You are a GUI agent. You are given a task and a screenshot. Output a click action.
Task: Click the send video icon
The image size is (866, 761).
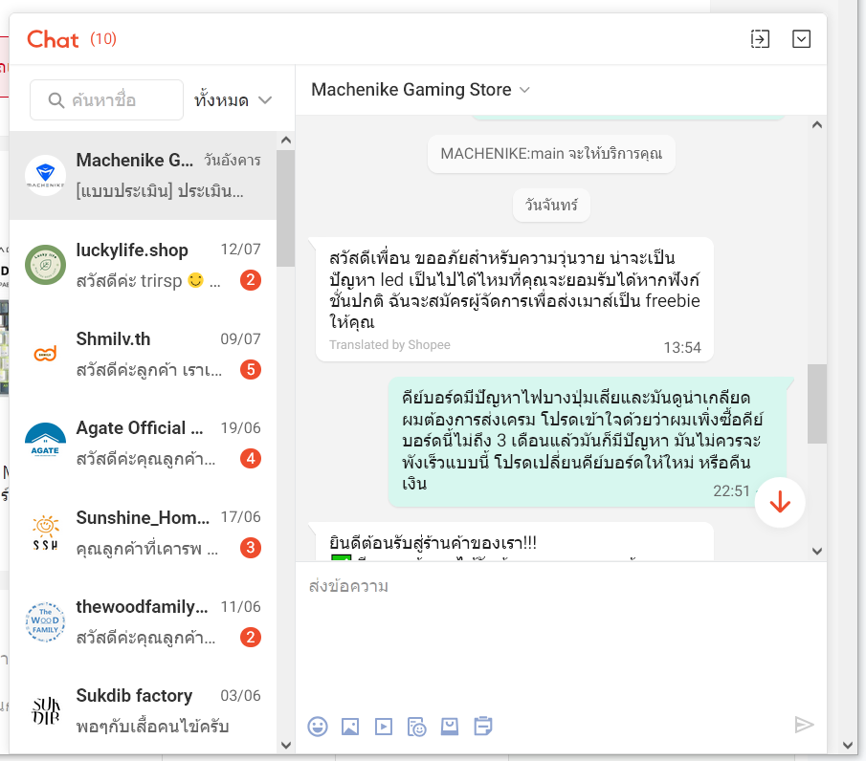pyautogui.click(x=384, y=727)
